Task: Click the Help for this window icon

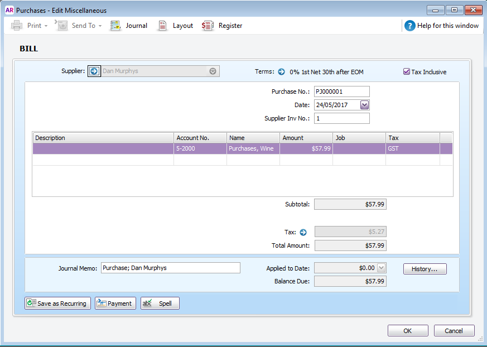Action: pos(410,26)
